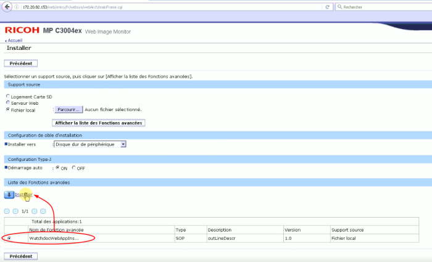
Task: Click the Installer link
Action: pyautogui.click(x=23, y=195)
